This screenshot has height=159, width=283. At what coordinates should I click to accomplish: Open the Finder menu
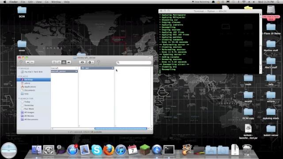point(14,2)
